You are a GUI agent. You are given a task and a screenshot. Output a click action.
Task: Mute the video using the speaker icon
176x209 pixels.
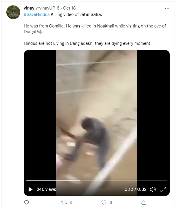(153, 189)
